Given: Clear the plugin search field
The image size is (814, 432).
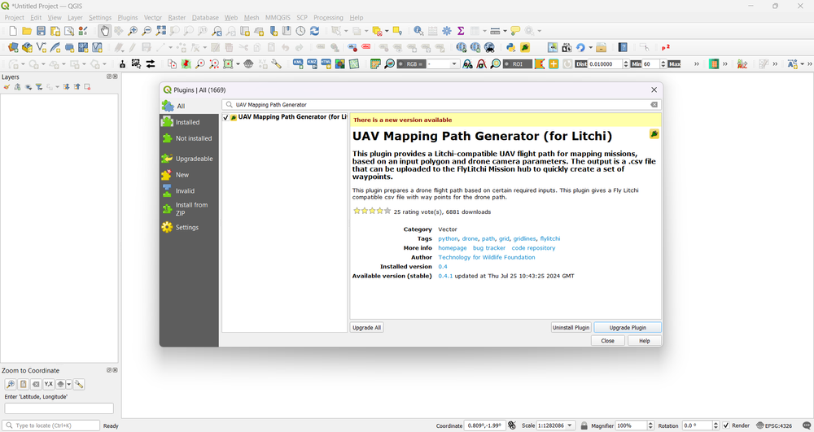Looking at the screenshot, I should coord(654,105).
